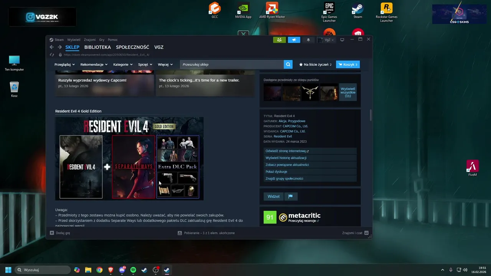Open the Steam desktop shortcut
This screenshot has width=491, height=276.
(x=358, y=10)
